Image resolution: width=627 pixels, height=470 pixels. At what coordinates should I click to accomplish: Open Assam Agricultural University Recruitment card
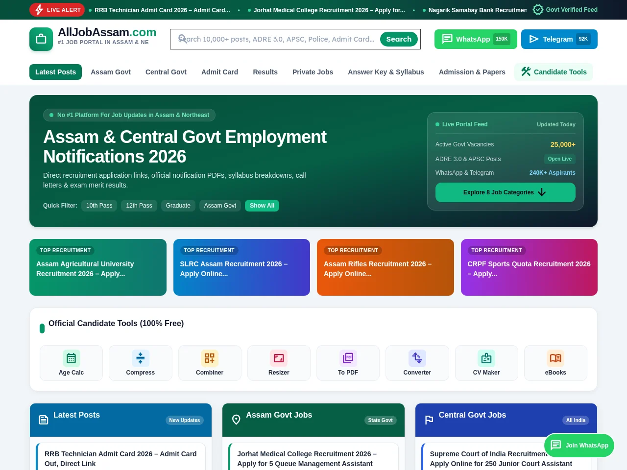point(98,267)
